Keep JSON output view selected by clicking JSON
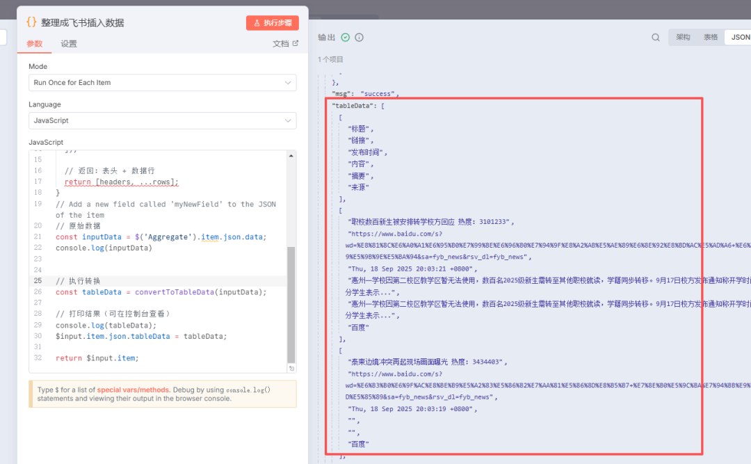Image resolution: width=751 pixels, height=464 pixels. click(x=738, y=37)
